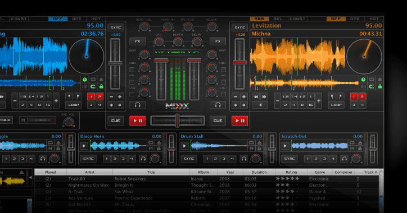Toggle headphone cue for Drum Stall sampler
407x213 pixels.
243,159
